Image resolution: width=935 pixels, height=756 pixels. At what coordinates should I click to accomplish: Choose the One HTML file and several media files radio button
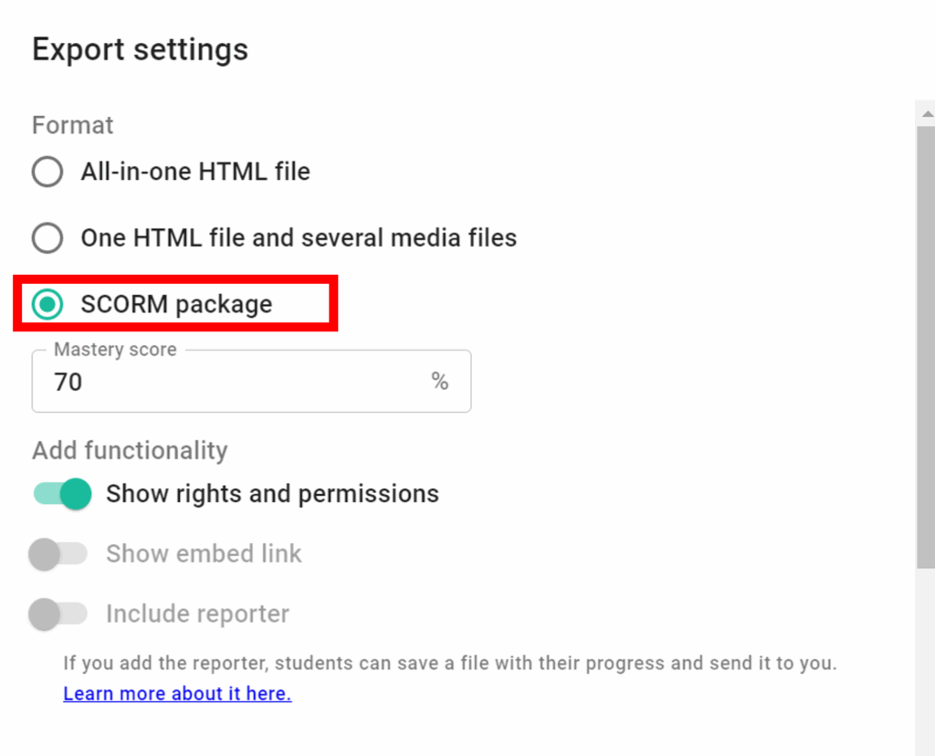click(47, 238)
